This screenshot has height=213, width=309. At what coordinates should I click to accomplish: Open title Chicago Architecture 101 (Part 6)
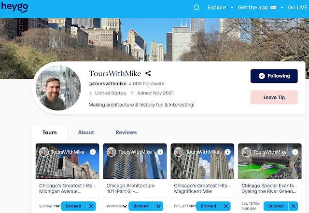[130, 188]
